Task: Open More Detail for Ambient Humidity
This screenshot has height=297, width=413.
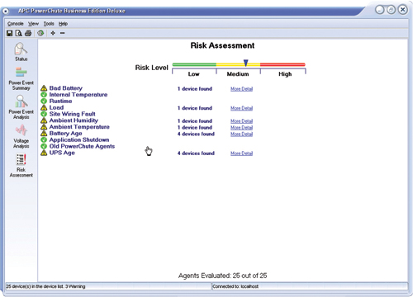Action: coord(241,121)
